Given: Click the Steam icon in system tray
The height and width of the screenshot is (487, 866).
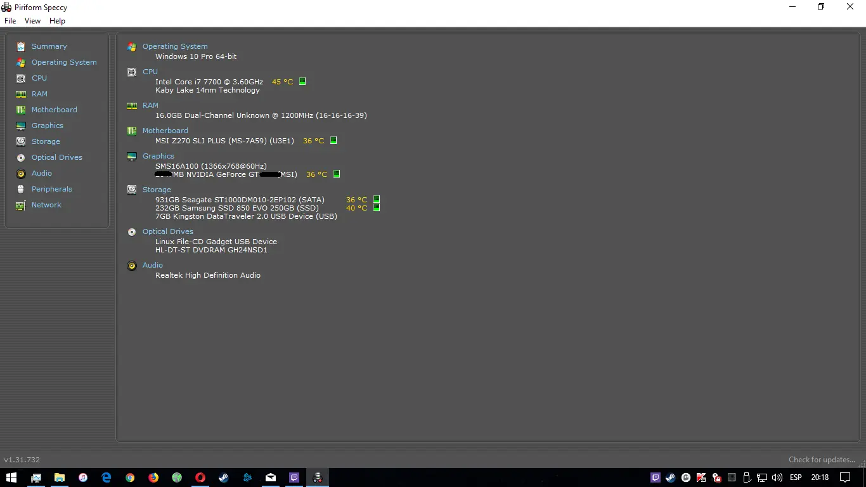Looking at the screenshot, I should click(671, 477).
